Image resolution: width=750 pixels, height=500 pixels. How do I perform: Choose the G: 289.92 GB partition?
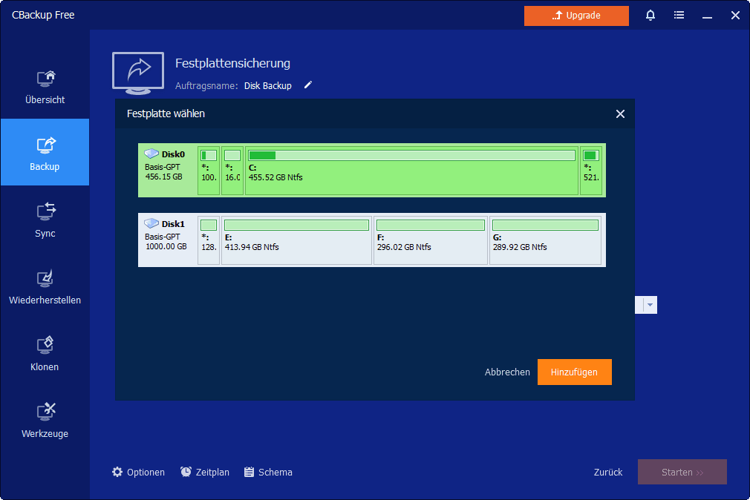(545, 239)
